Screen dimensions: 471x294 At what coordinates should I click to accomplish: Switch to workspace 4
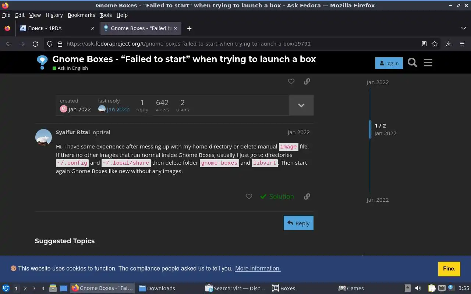click(x=43, y=288)
